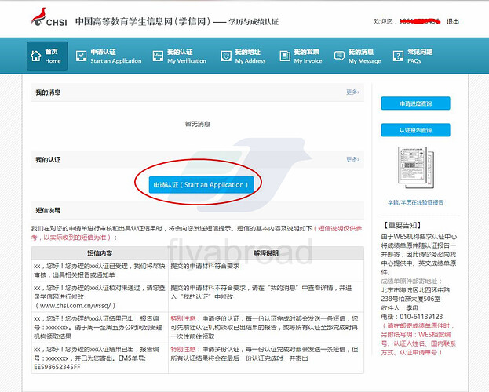This screenshot has height=392, width=489.
Task: Click the house icon for 首页 Home
Action: coord(36,56)
